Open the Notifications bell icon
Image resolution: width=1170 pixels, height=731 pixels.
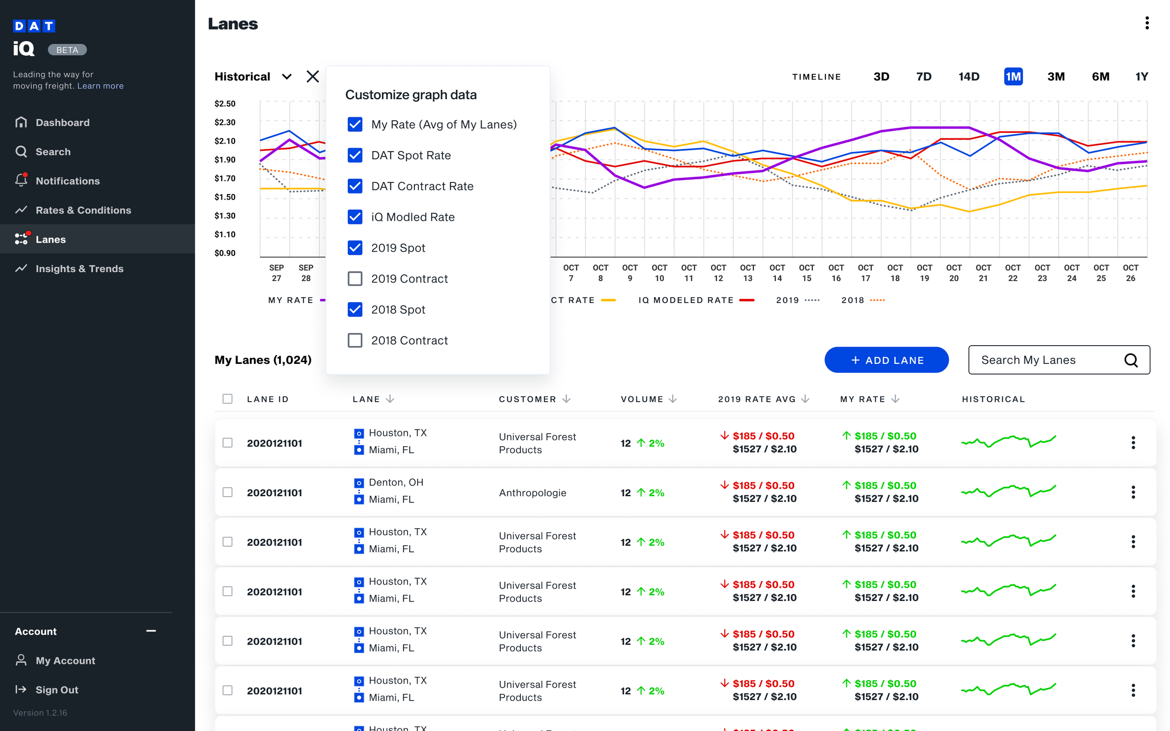pyautogui.click(x=21, y=181)
